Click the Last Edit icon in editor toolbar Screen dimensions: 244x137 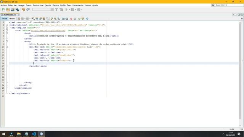[19, 19]
